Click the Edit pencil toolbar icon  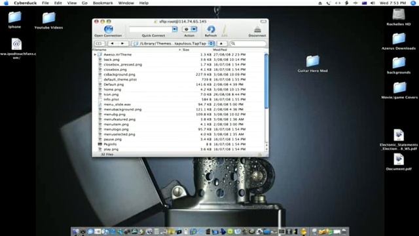coord(225,29)
